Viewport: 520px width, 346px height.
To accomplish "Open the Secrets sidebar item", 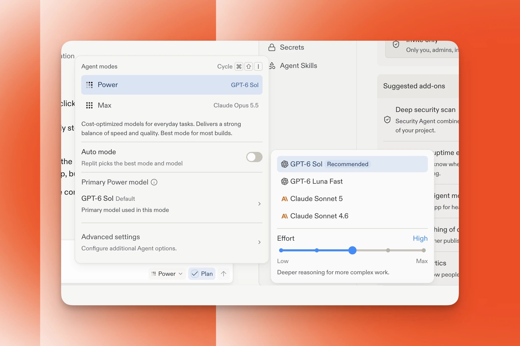I will pyautogui.click(x=286, y=47).
